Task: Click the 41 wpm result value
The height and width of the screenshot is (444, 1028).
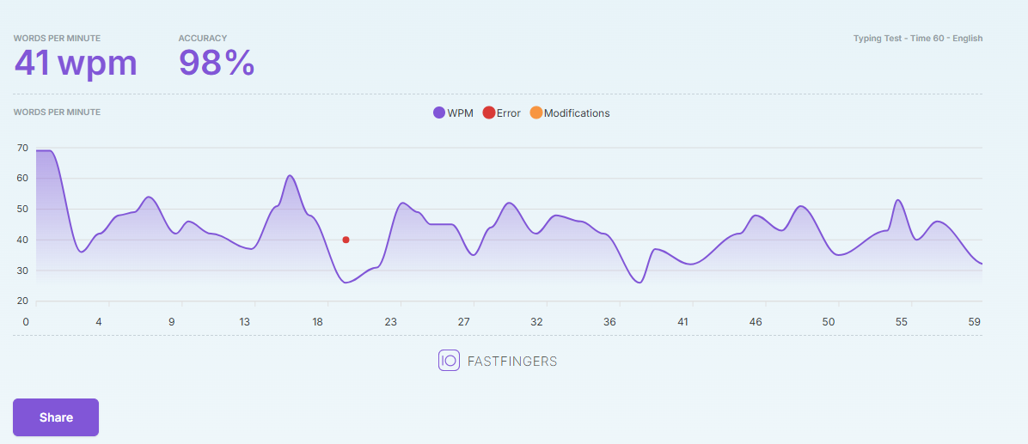Action: click(76, 64)
